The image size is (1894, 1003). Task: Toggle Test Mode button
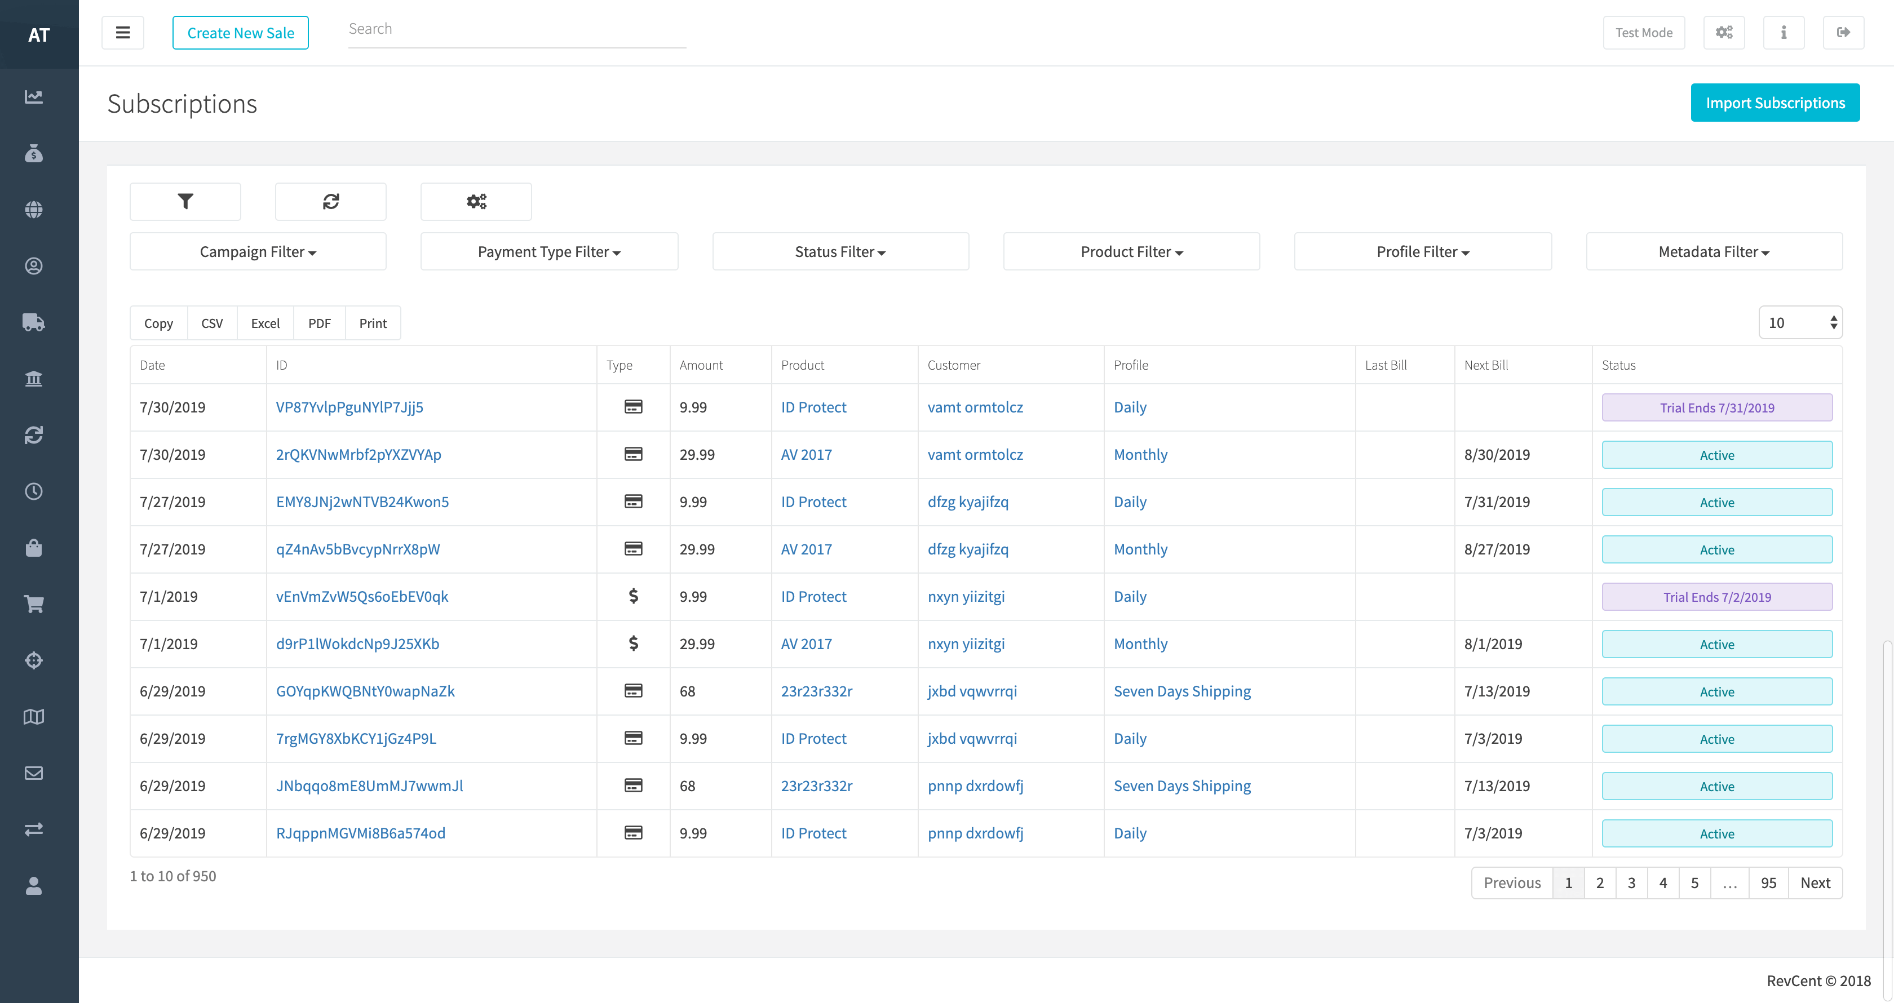(1643, 32)
